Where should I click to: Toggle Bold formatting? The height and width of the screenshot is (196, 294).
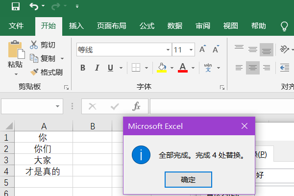(83, 68)
